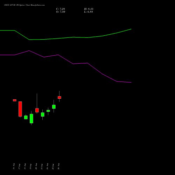Viewport: 175px width, 175px height.
Task: Click the 14 Aug date axis label
Action: pyautogui.click(x=14, y=166)
